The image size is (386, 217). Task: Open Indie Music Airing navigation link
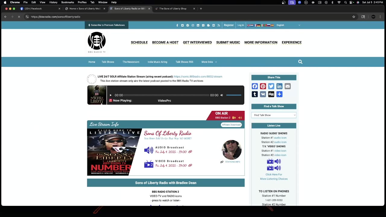click(157, 62)
